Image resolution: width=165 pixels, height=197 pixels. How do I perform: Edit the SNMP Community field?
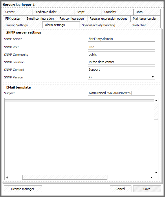tap(121, 54)
